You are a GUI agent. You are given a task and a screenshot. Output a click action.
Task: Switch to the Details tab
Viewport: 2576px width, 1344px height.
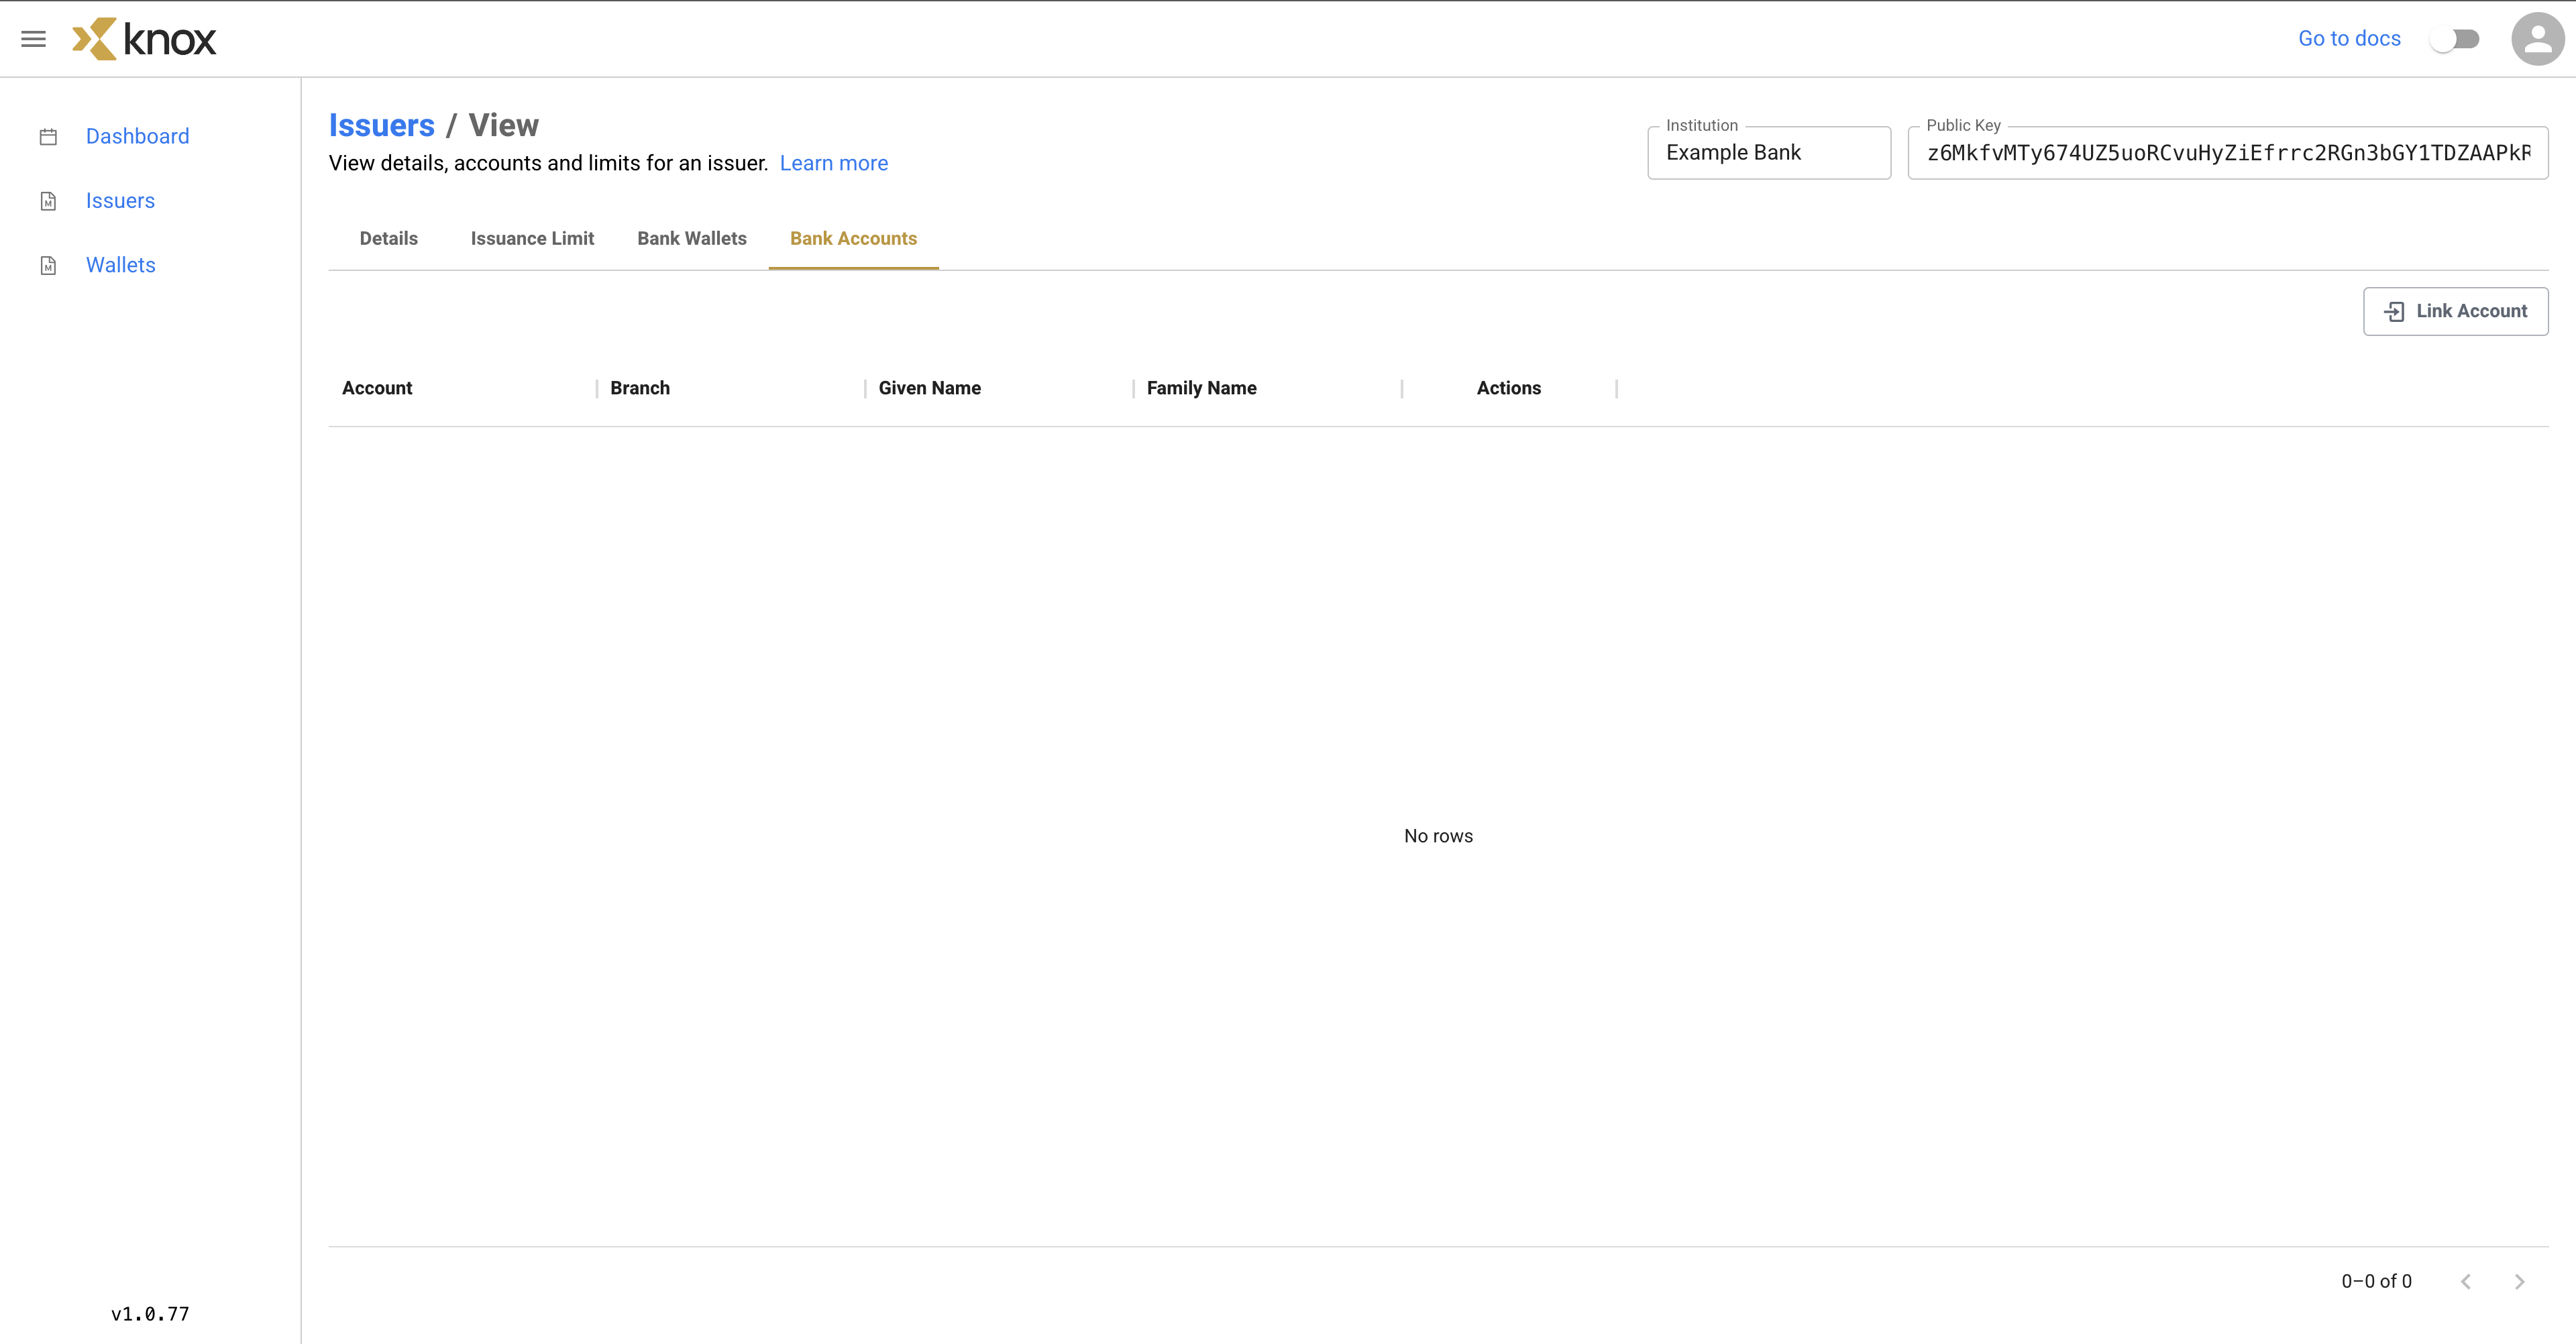[x=389, y=238]
